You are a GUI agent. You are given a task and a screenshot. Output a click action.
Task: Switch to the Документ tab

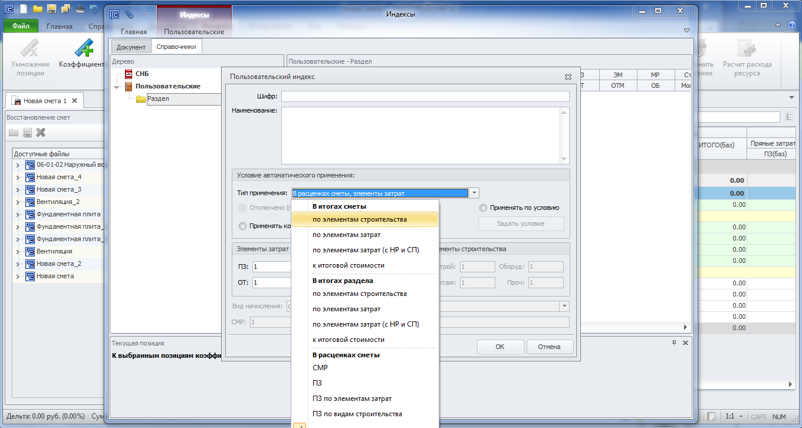(x=131, y=47)
